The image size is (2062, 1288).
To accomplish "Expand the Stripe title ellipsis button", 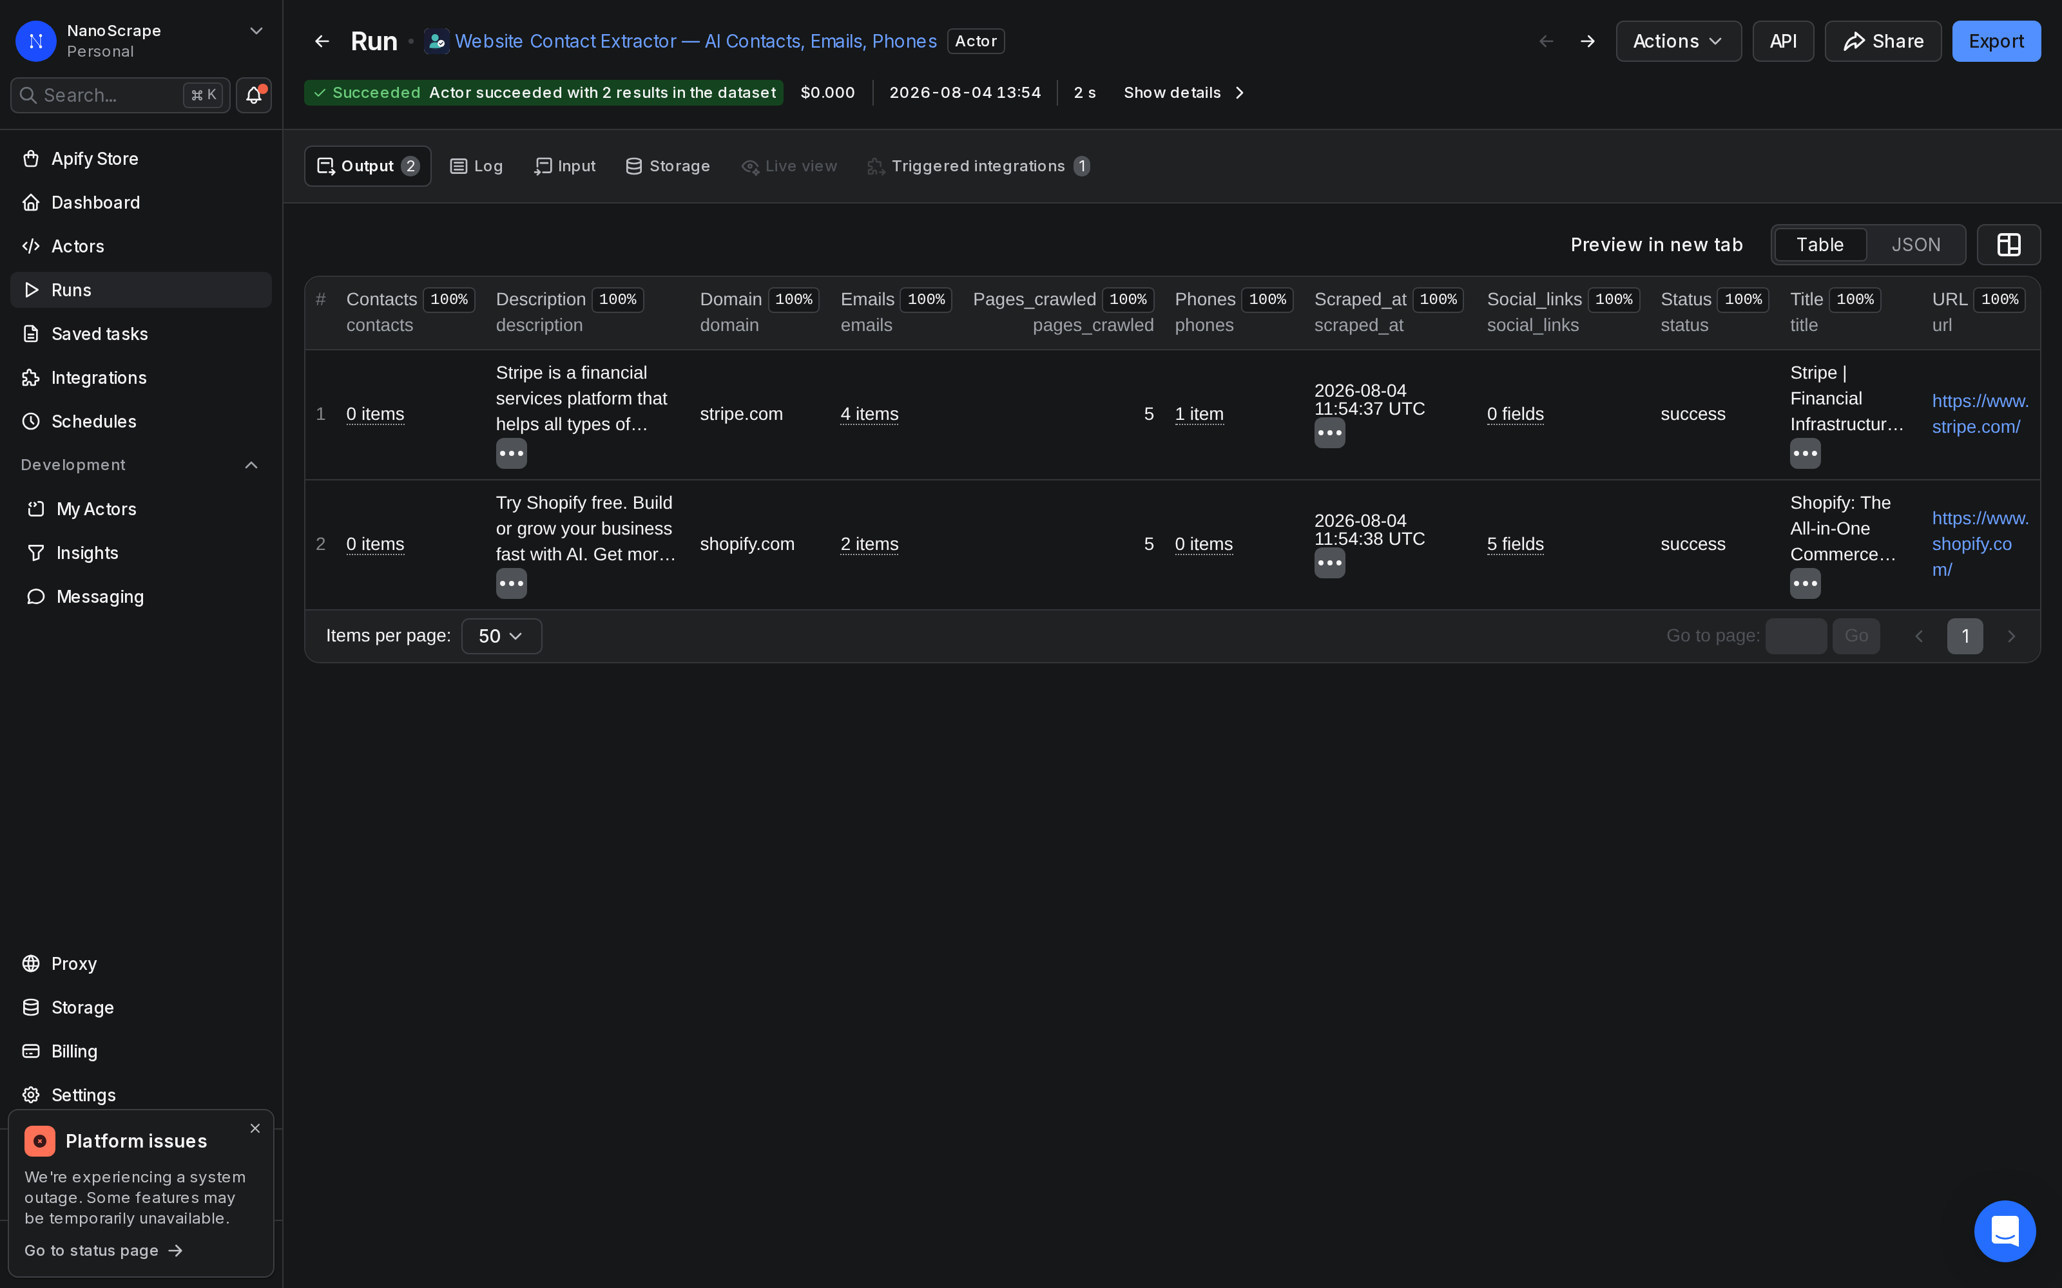I will click(x=1805, y=453).
